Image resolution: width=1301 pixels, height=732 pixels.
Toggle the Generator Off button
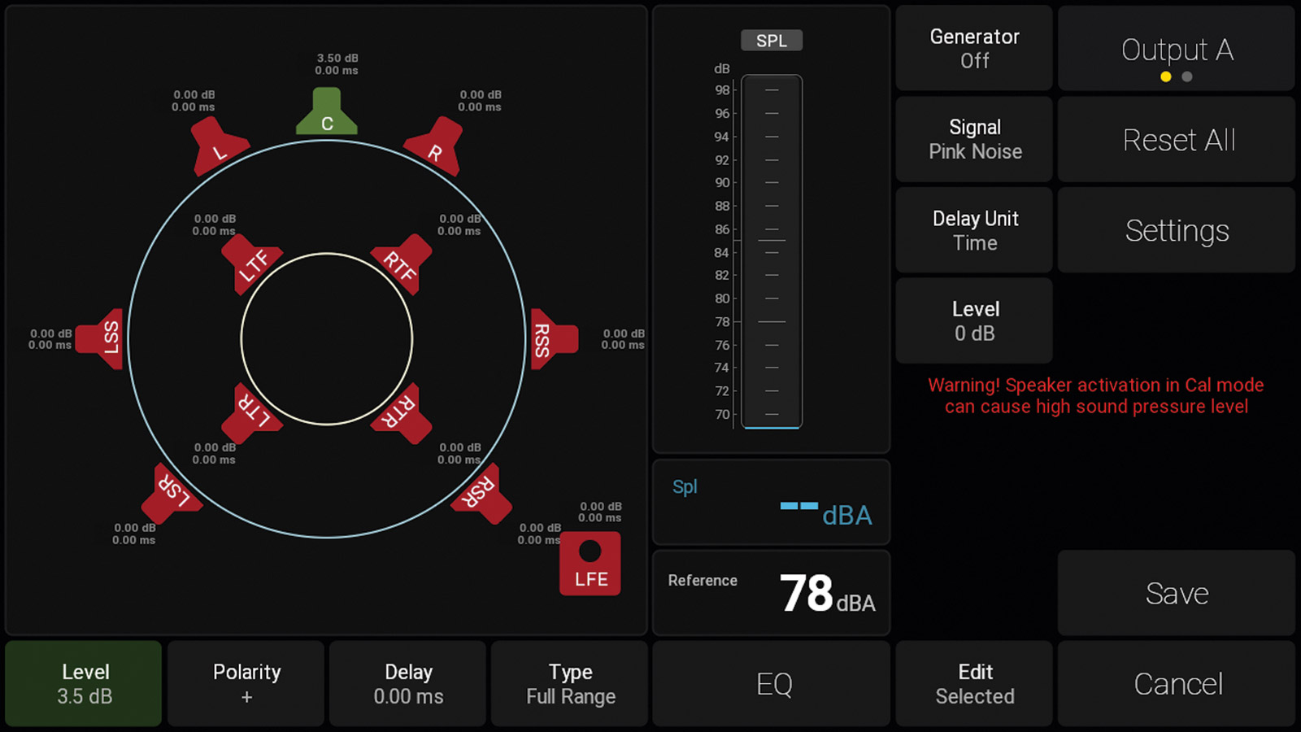[x=974, y=49]
